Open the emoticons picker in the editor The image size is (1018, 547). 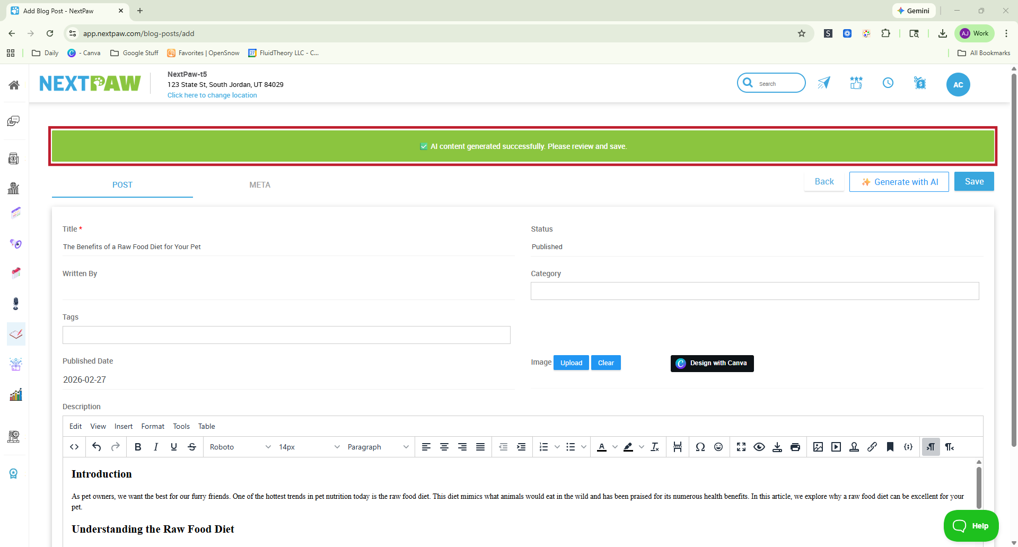[718, 447]
